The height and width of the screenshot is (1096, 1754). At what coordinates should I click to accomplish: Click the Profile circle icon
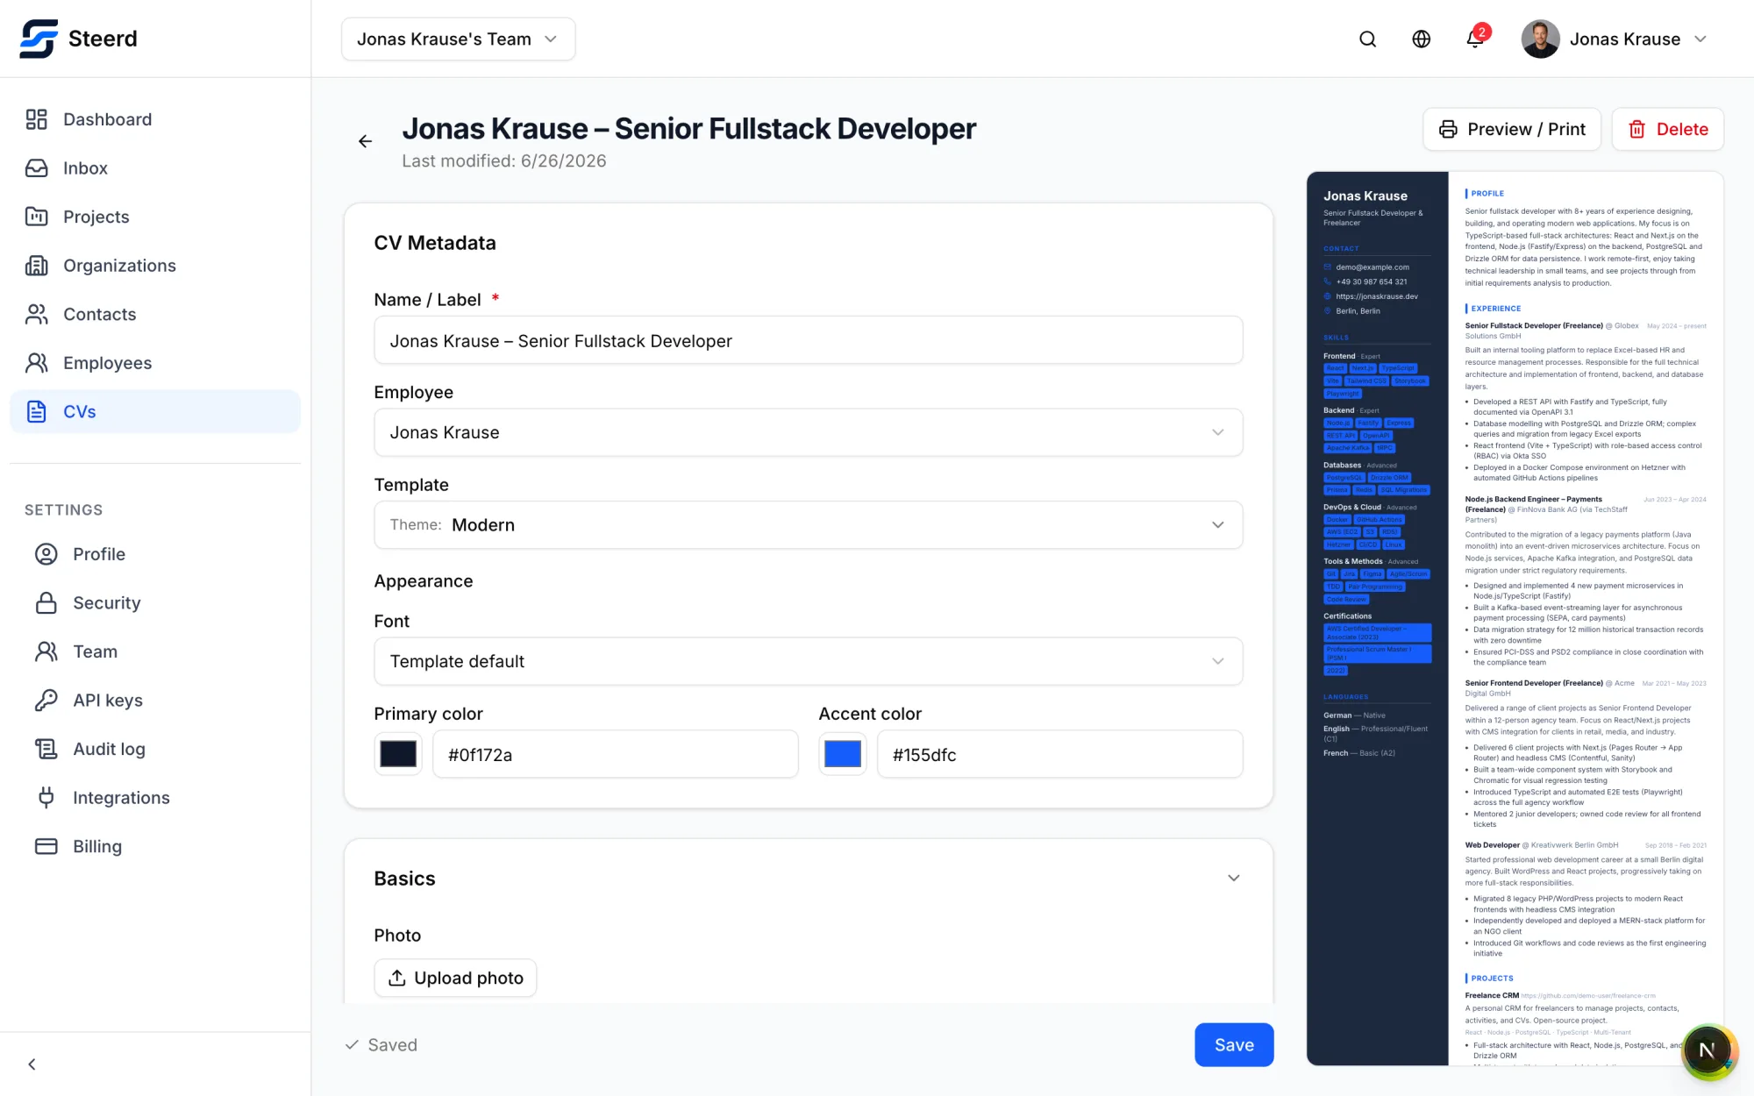coord(46,554)
